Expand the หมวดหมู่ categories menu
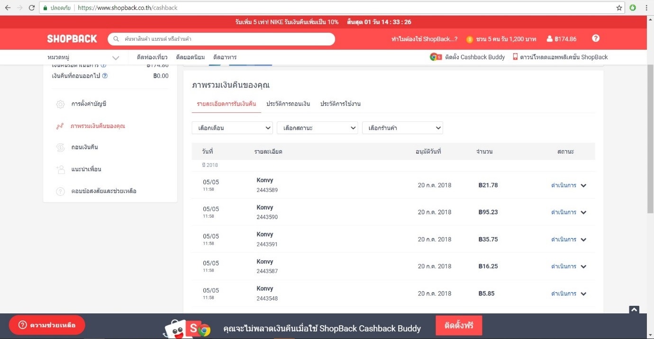 pyautogui.click(x=83, y=57)
